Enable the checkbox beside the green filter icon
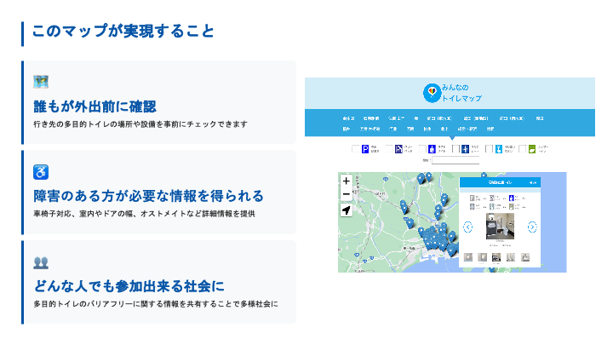This screenshot has height=345, width=613. [522, 149]
